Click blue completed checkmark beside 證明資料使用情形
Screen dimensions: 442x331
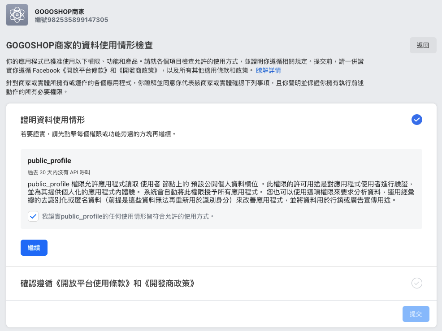pyautogui.click(x=416, y=120)
